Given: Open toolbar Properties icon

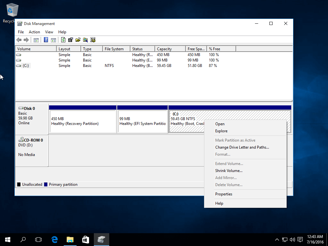Looking at the screenshot, I should (70, 40).
